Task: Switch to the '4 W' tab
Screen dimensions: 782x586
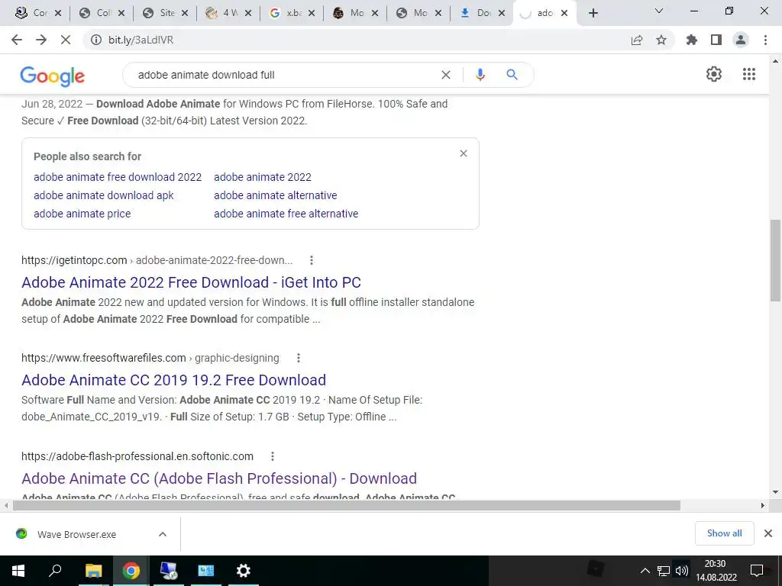Action: coord(230,13)
